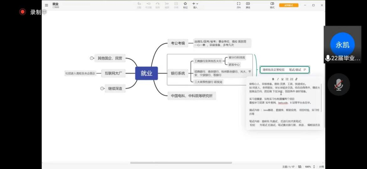
Task: Expand the 继续深造 collapsed branch
Action: click(102, 88)
